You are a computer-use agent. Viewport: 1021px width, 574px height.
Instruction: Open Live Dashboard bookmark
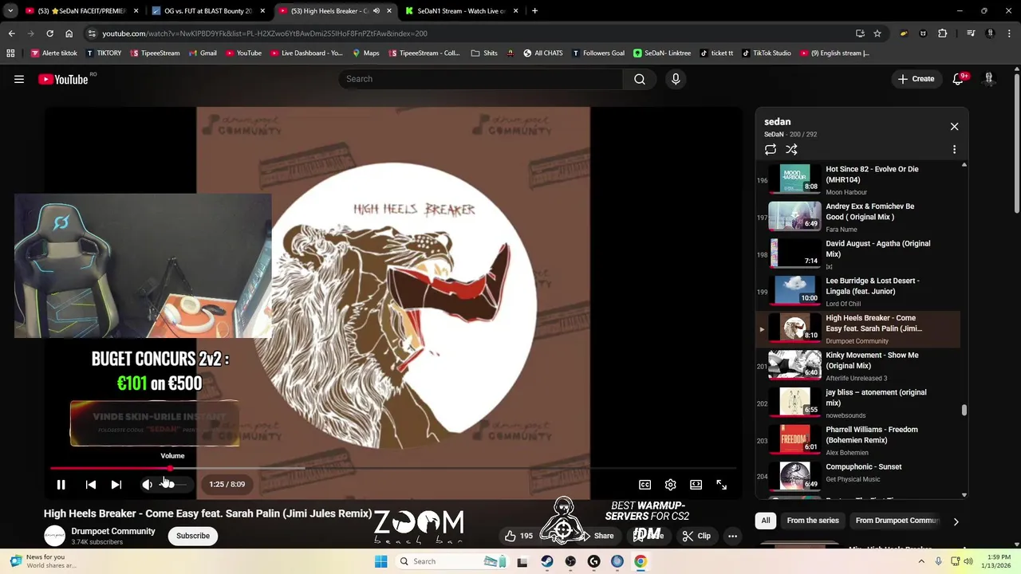(306, 53)
